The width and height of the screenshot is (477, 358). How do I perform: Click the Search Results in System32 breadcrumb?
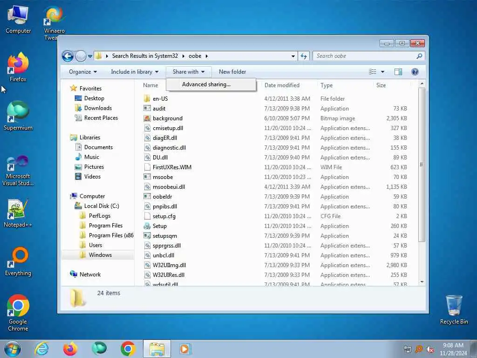click(x=145, y=56)
